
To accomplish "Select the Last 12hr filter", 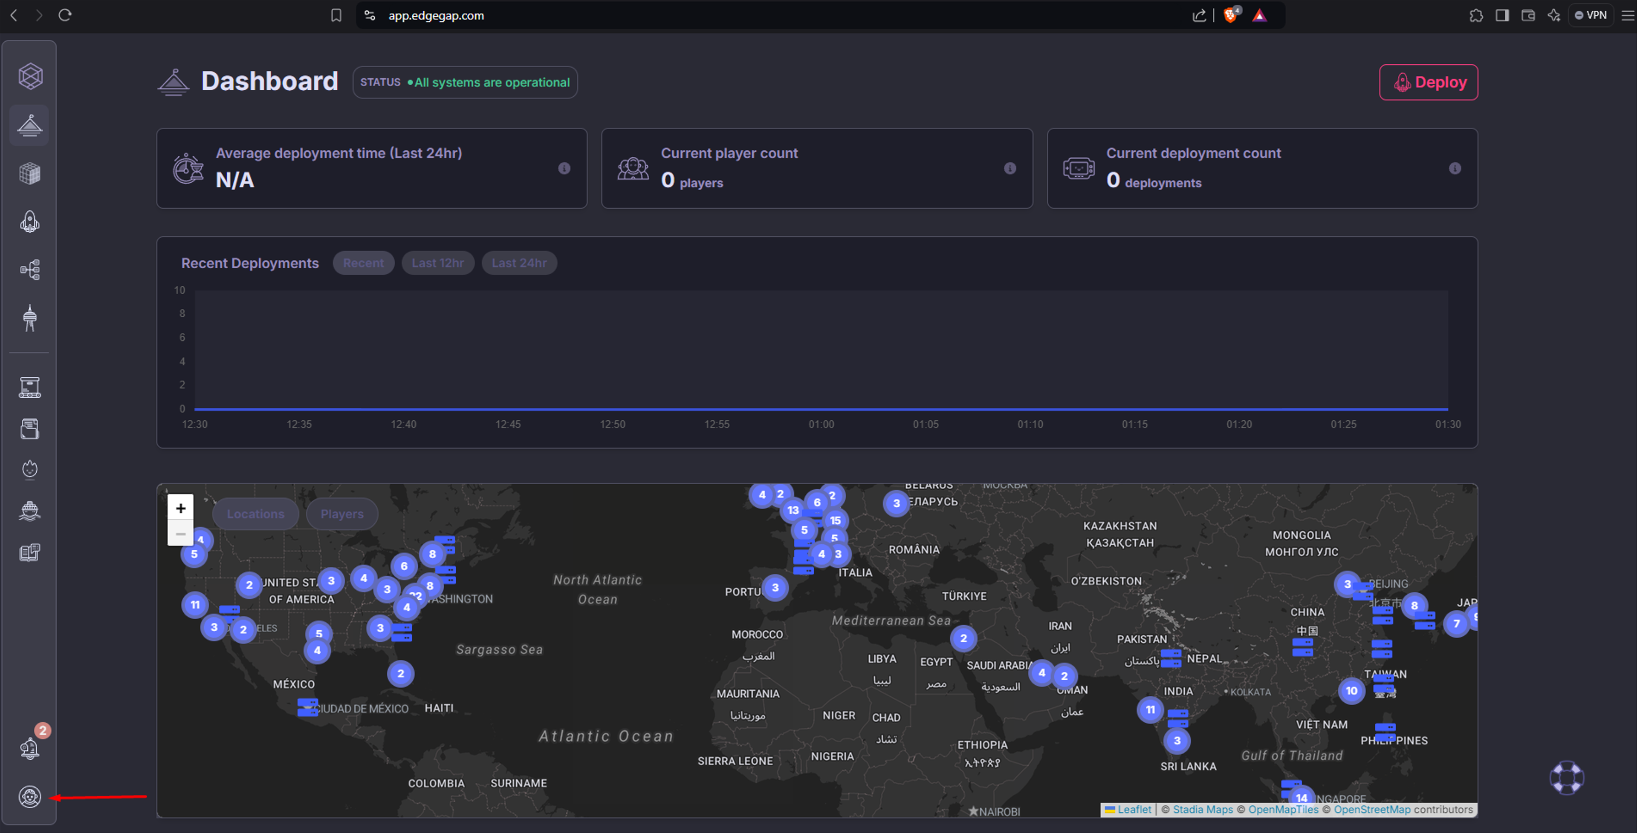I will tap(438, 263).
